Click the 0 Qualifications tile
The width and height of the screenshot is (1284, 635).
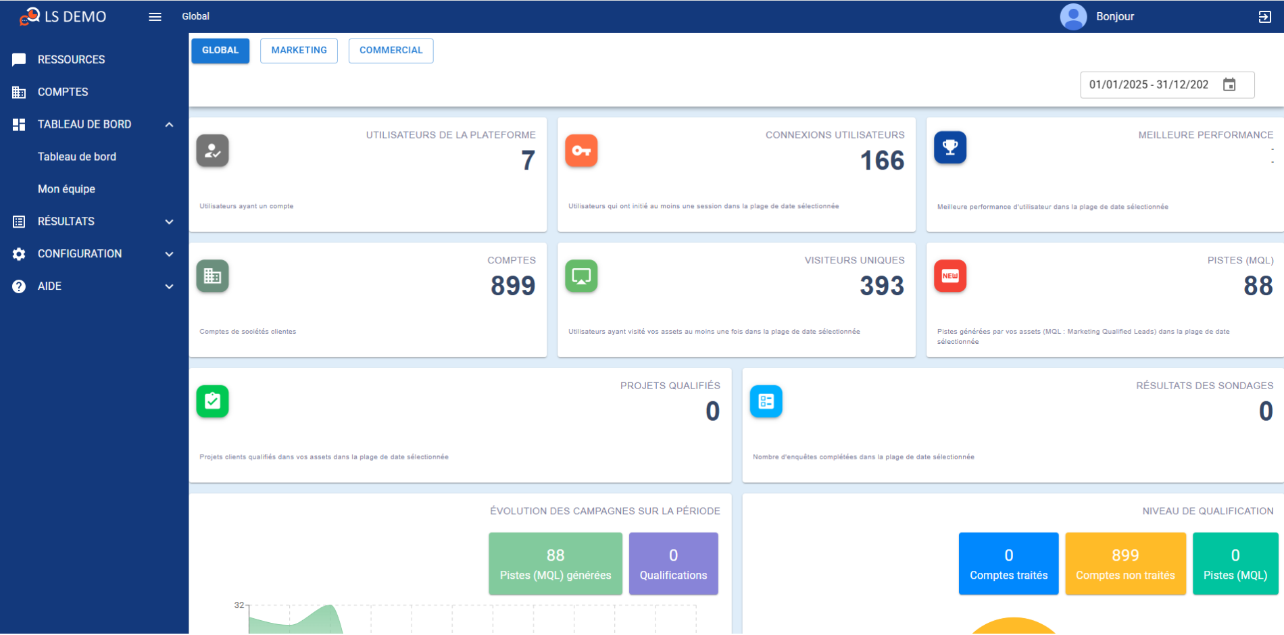tap(674, 564)
